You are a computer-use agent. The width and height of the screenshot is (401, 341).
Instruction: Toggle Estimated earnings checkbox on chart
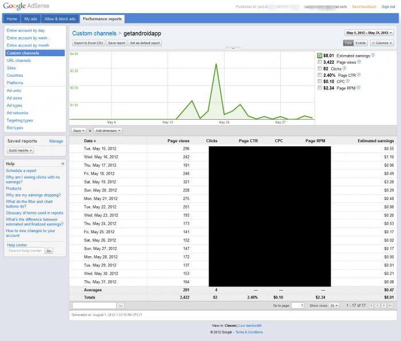[320, 56]
